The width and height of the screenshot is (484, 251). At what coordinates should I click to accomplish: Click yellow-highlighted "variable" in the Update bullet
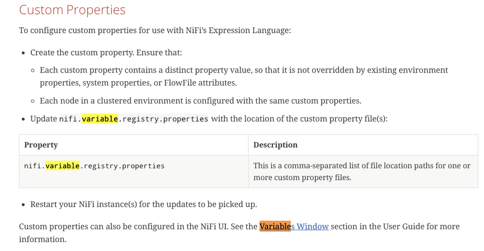coord(100,119)
